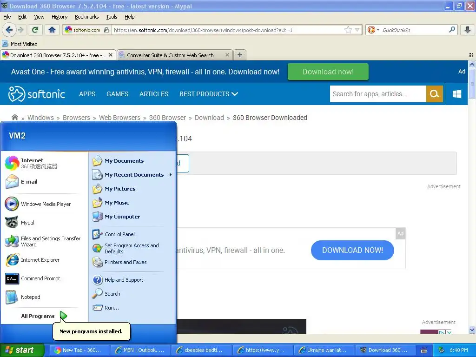
Task: Open My Pictures folder
Action: [132, 189]
